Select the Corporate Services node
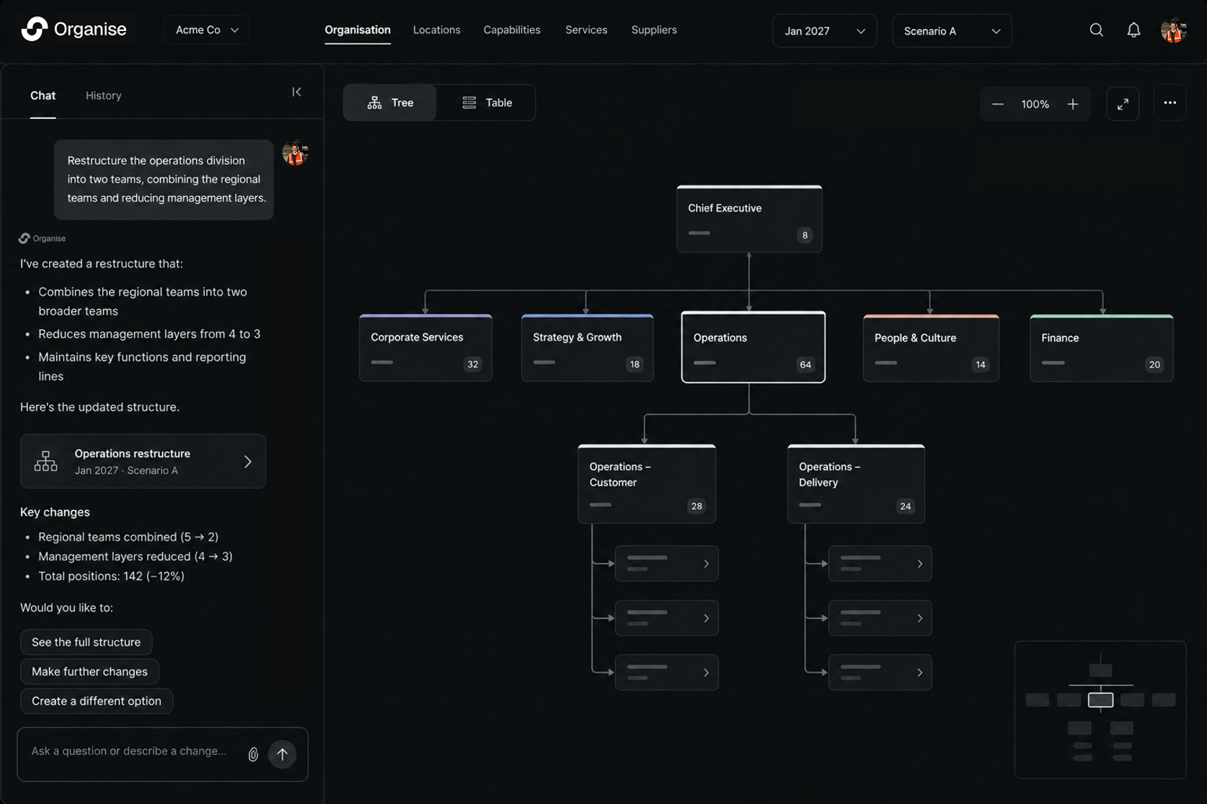1207x804 pixels. 425,348
